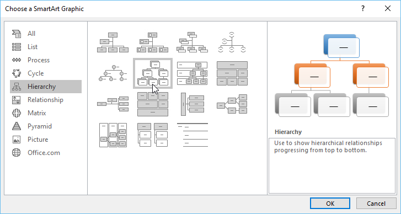401x214 pixels.
Task: Choose the Picture Organization Chart layout
Action: (153, 42)
